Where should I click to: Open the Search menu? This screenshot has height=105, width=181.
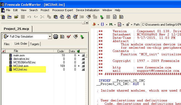(34, 10)
